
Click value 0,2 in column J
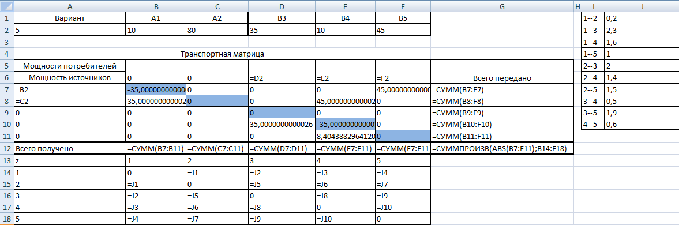tap(642, 18)
